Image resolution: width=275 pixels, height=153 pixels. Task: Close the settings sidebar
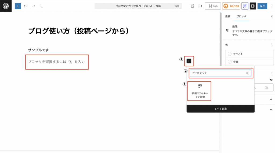(272, 16)
